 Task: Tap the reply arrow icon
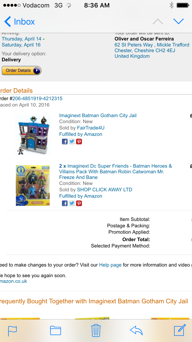tap(136, 330)
